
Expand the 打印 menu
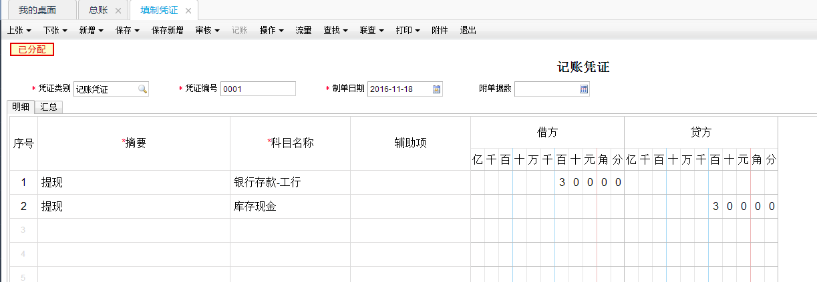(408, 30)
